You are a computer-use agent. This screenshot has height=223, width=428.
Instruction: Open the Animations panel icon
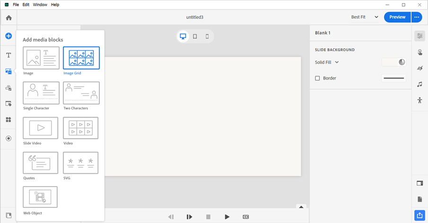point(419,69)
